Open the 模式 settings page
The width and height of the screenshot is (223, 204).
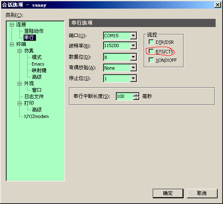(37, 57)
